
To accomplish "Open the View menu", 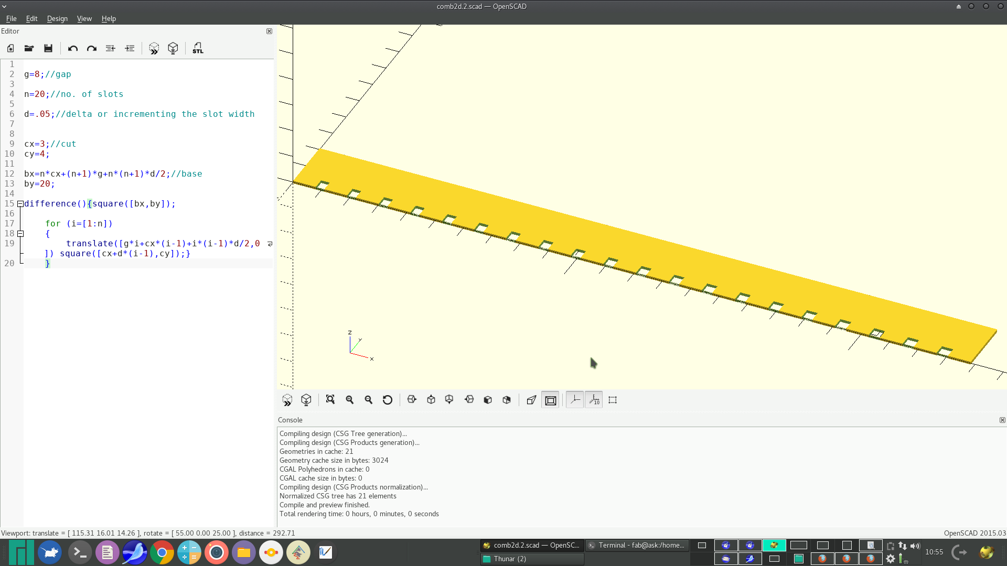I will 84,18.
